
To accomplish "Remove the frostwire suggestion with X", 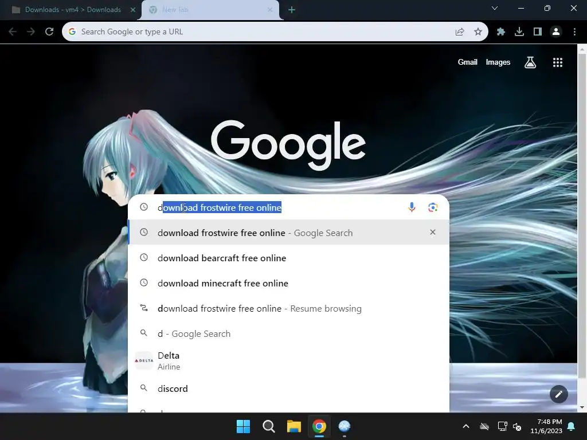I will click(x=433, y=233).
